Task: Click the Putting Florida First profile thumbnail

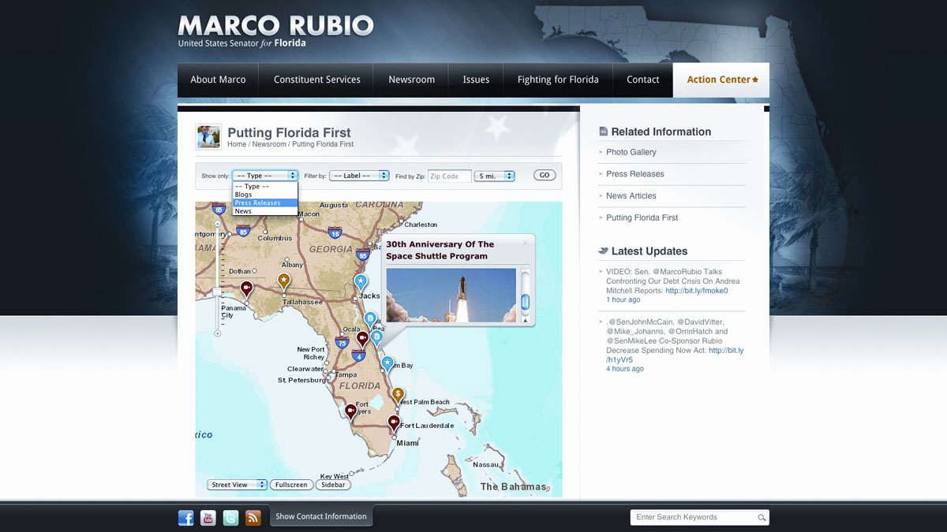Action: click(x=209, y=137)
